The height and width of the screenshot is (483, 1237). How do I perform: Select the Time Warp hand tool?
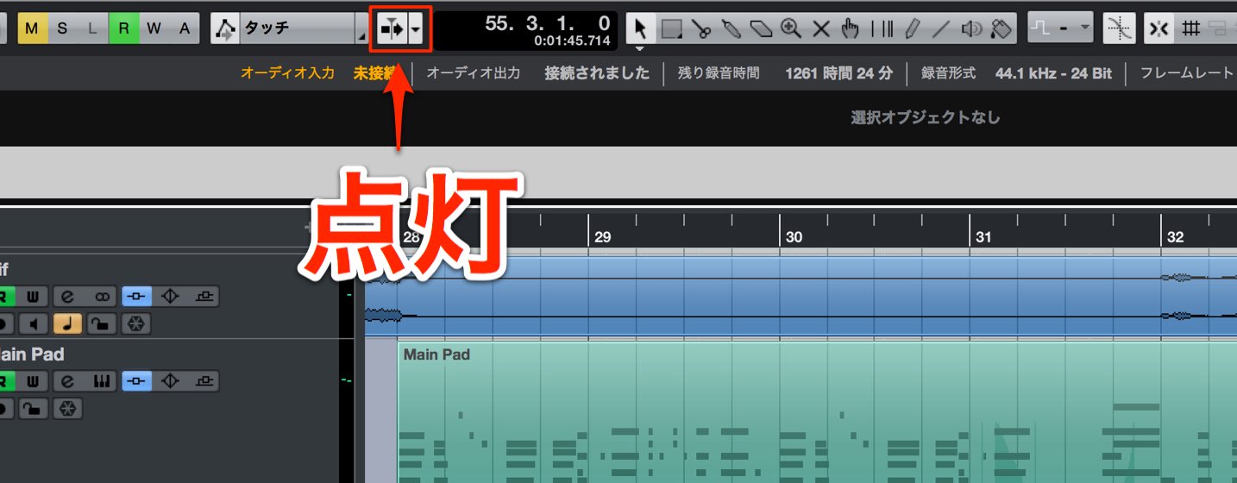click(851, 28)
